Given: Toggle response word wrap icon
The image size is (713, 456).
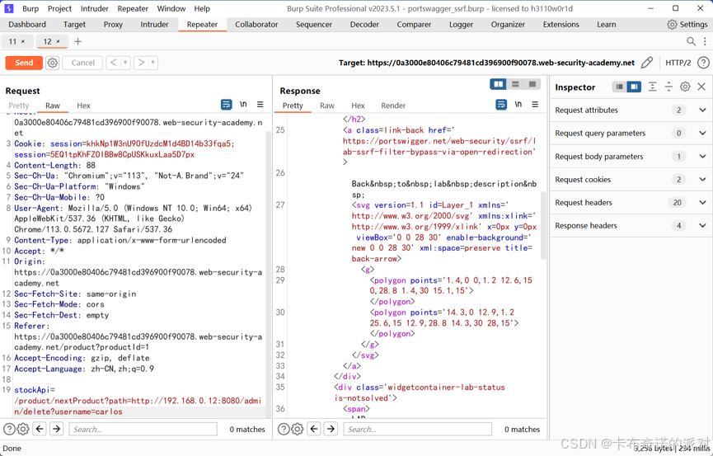Looking at the screenshot, I should tap(501, 105).
